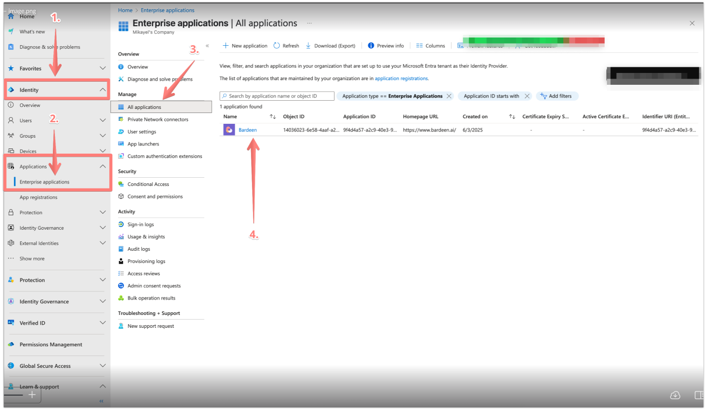
Task: Click the Provisioning logs icon
Action: point(121,262)
